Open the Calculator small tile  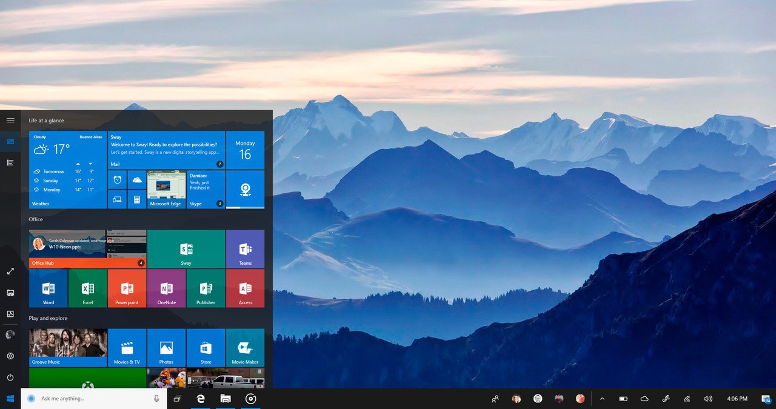tap(136, 199)
